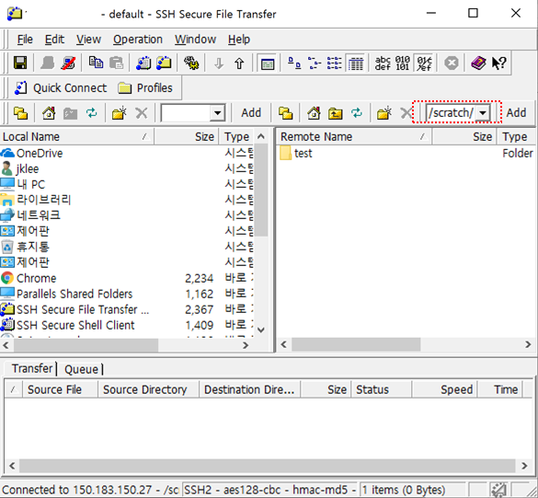Screen dimensions: 538x498
Task: Sort transfers by Source File column
Action: tap(61, 389)
